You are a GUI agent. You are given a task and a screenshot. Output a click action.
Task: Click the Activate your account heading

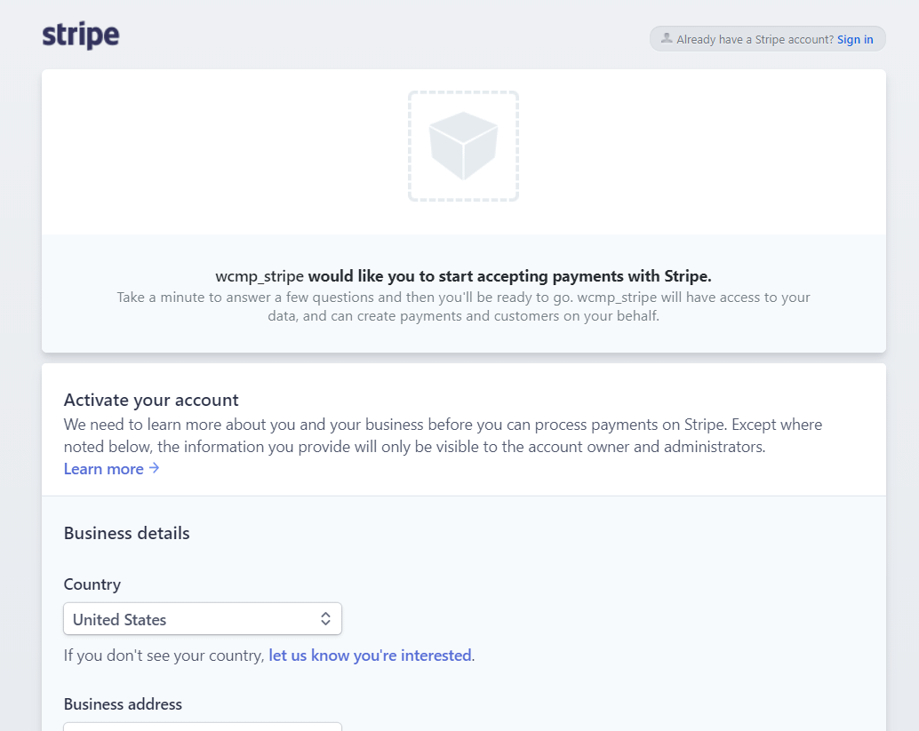coord(151,400)
